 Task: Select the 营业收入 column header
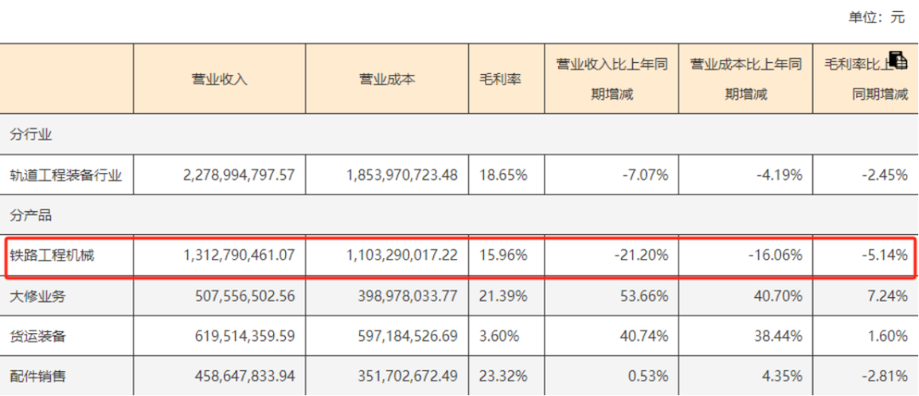click(x=219, y=79)
